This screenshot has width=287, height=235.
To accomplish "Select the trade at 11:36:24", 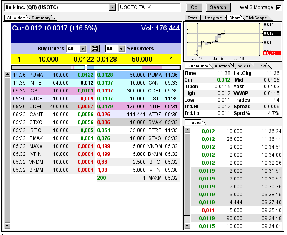I will tap(236, 131).
